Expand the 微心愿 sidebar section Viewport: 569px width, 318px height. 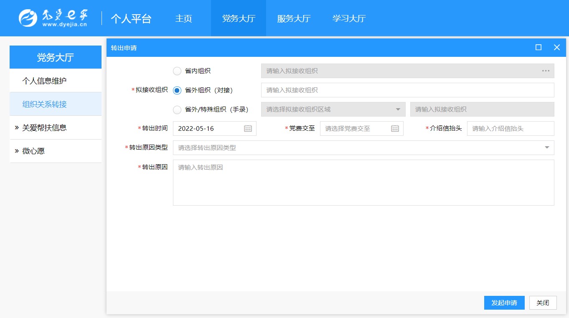pyautogui.click(x=33, y=151)
